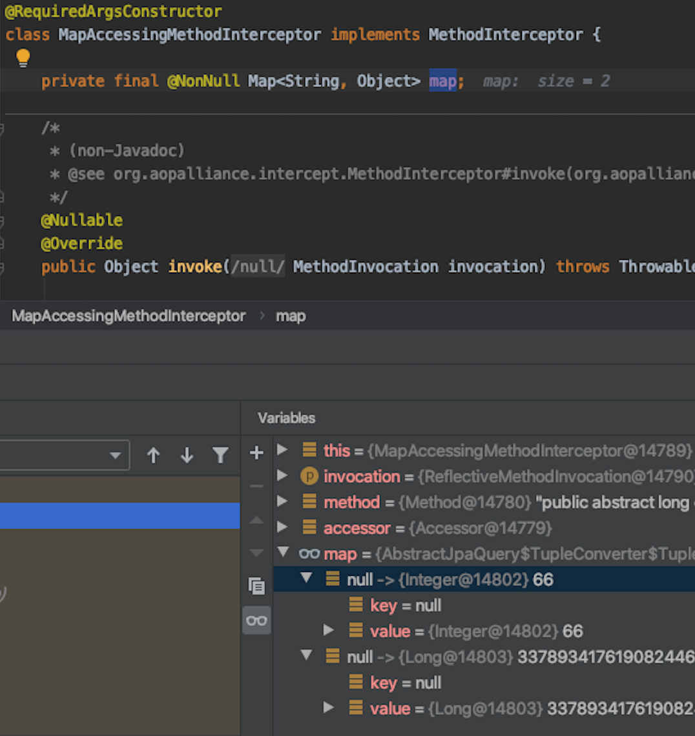Click map in the breadcrumb bar
Screen dimensions: 695x736
290,316
